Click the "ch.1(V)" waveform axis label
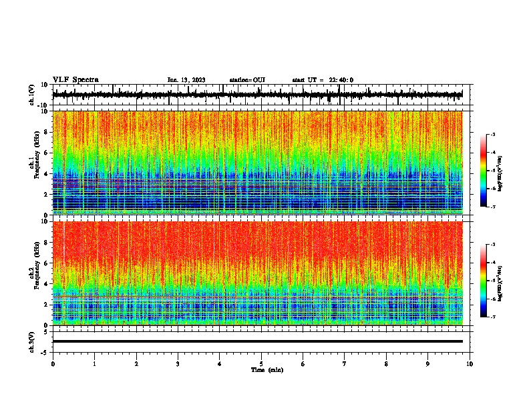The image size is (529, 408). coord(31,95)
